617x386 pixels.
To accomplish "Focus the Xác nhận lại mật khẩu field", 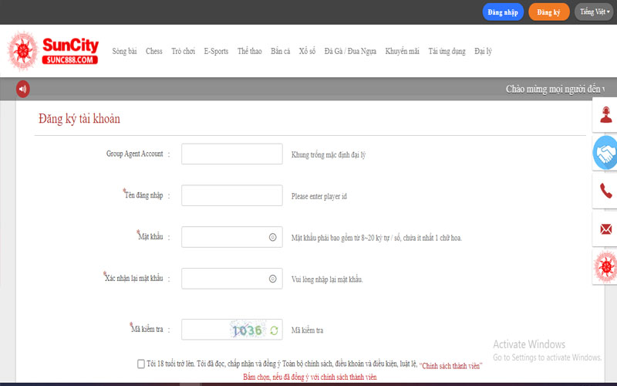I will 232,279.
